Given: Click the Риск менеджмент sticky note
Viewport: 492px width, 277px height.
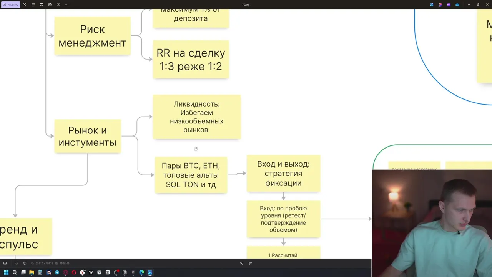Looking at the screenshot, I should [x=92, y=36].
